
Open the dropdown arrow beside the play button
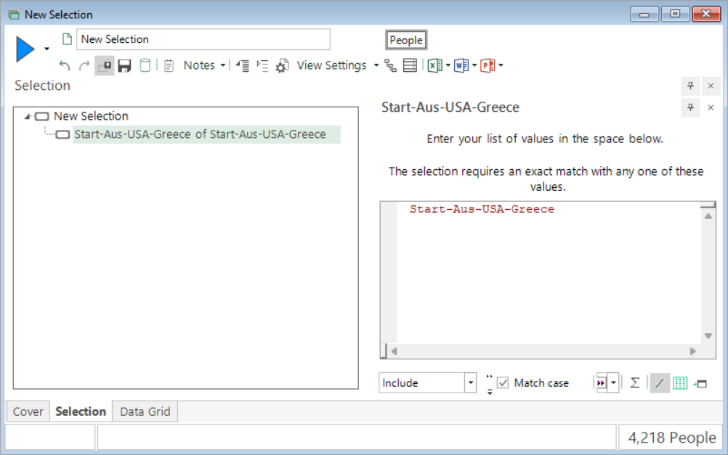click(47, 49)
